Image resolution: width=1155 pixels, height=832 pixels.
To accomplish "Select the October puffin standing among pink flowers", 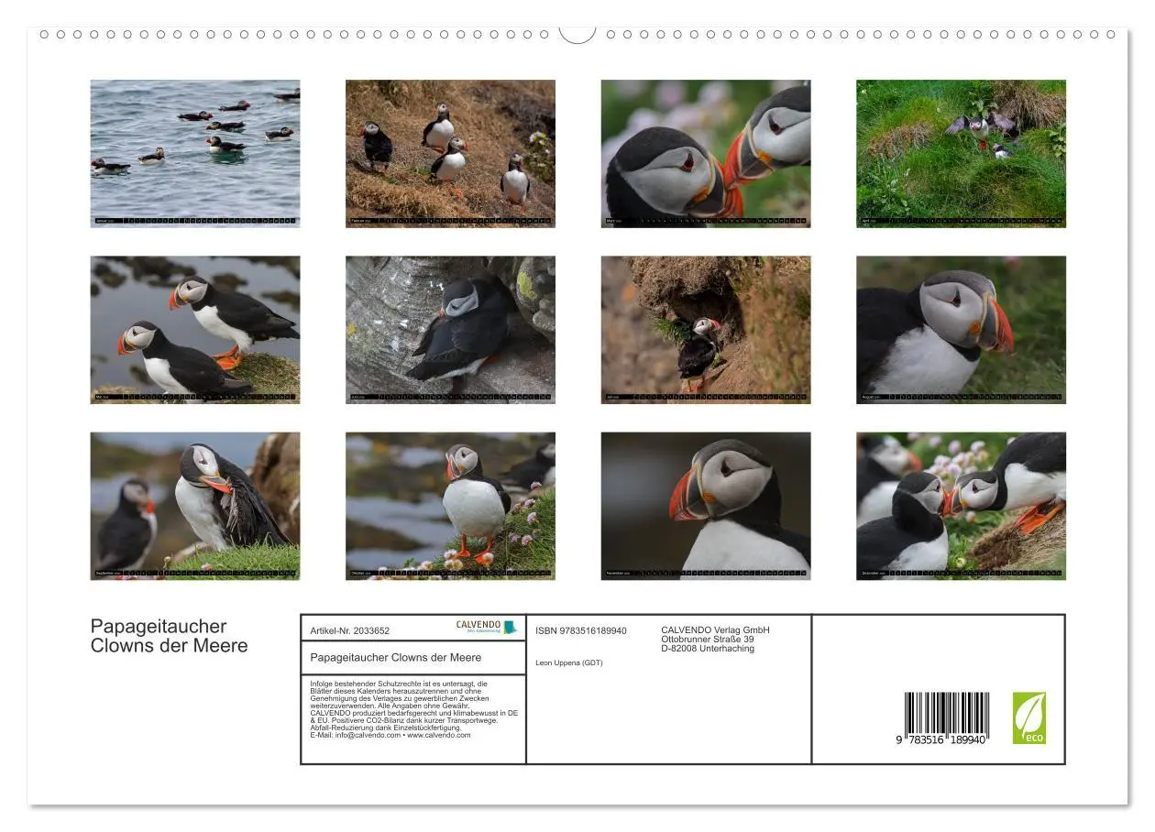I will (450, 506).
